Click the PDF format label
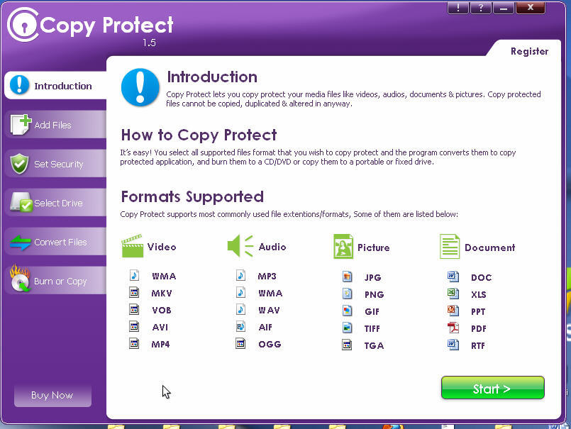 point(479,328)
